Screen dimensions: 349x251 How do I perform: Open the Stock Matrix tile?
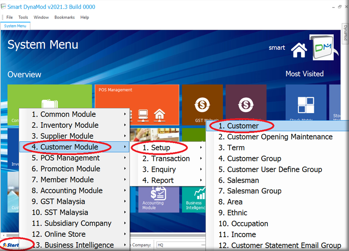[x=306, y=105]
